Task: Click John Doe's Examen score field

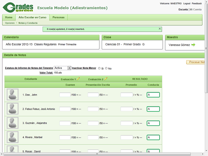Action: tap(65, 95)
